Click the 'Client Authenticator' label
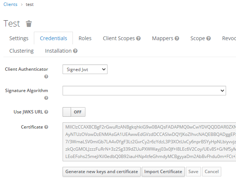Viewport: 236px width, 179px height. (27, 69)
